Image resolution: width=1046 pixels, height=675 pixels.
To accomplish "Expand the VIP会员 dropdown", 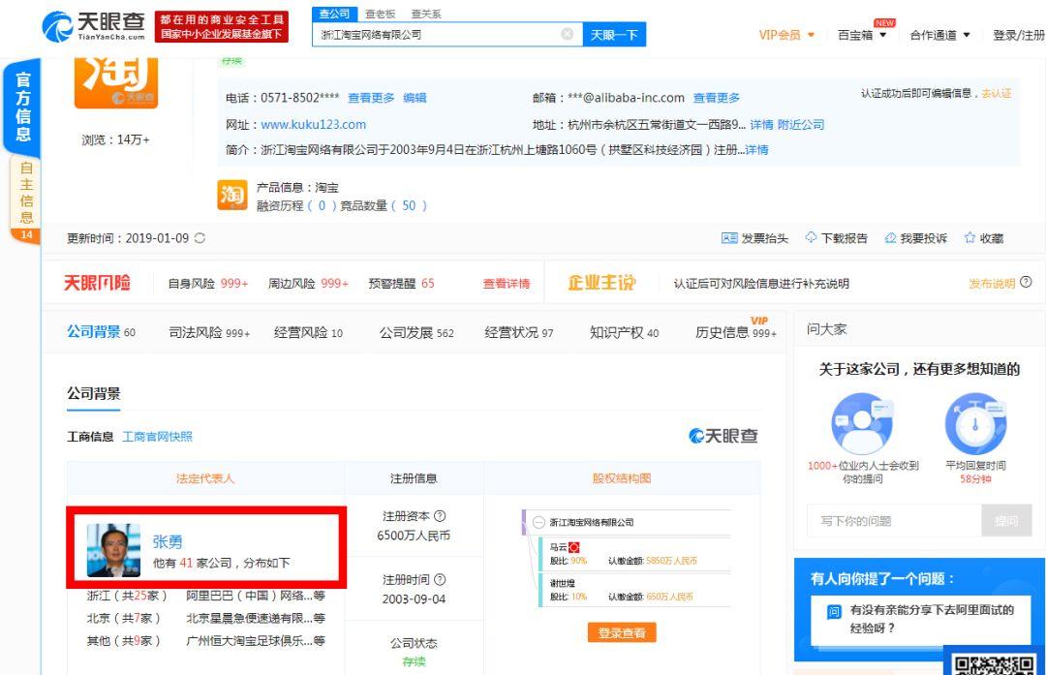I will point(786,35).
